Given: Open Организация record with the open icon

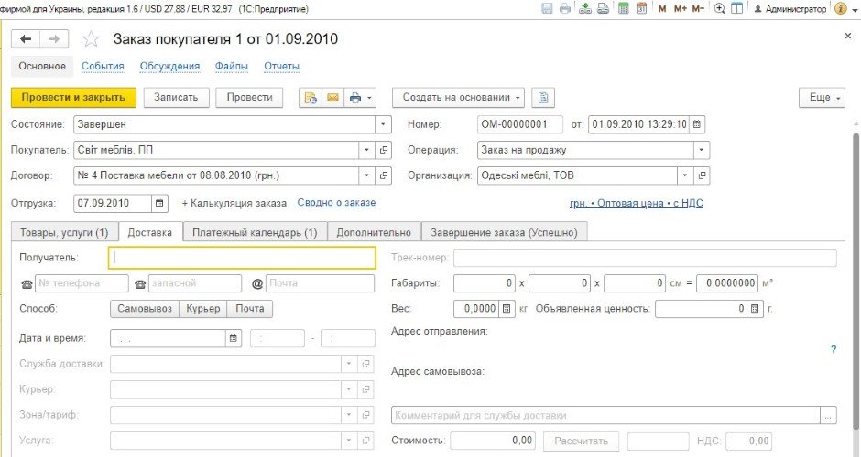Looking at the screenshot, I should tap(702, 175).
